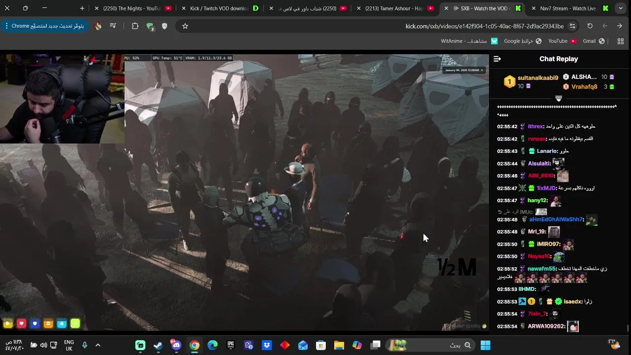631x355 pixels.
Task: Click the chat replay scrollbar
Action: tap(628, 328)
